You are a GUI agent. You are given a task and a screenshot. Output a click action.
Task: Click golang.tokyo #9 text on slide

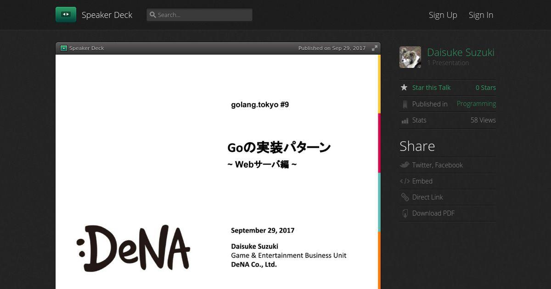260,105
